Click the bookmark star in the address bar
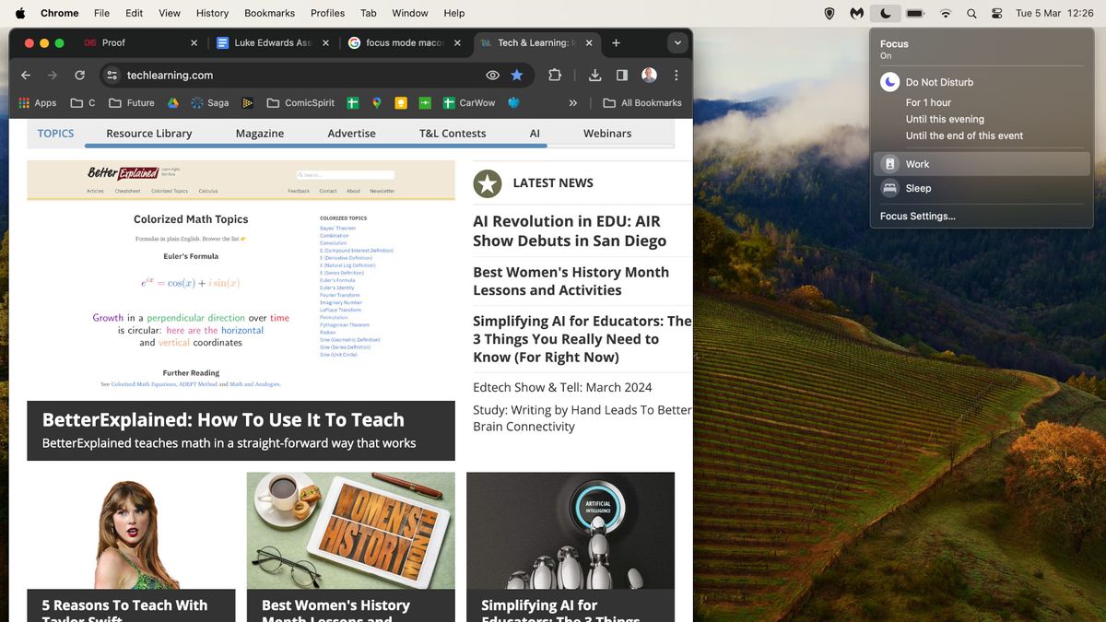Screen dimensions: 1106x622 [x=517, y=75]
